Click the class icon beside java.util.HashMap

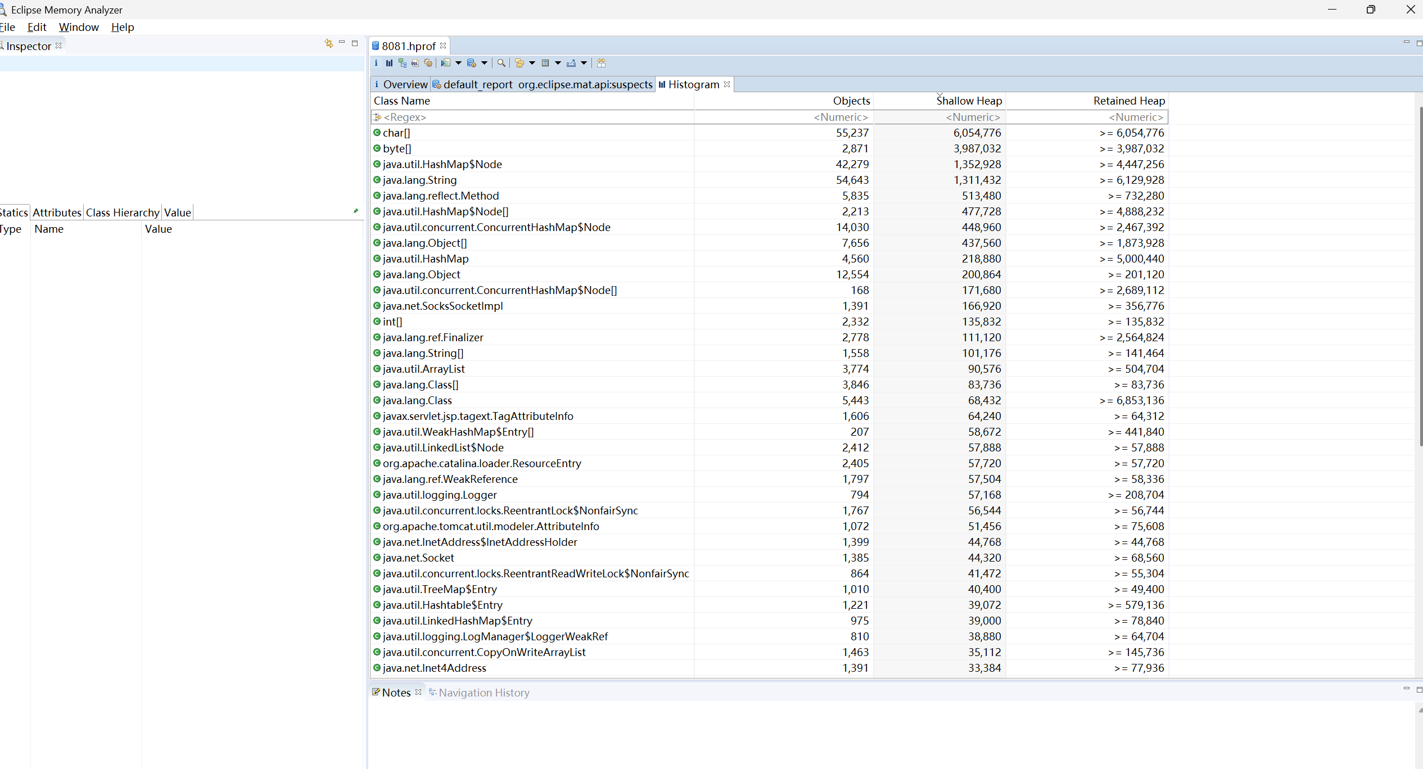pos(377,259)
